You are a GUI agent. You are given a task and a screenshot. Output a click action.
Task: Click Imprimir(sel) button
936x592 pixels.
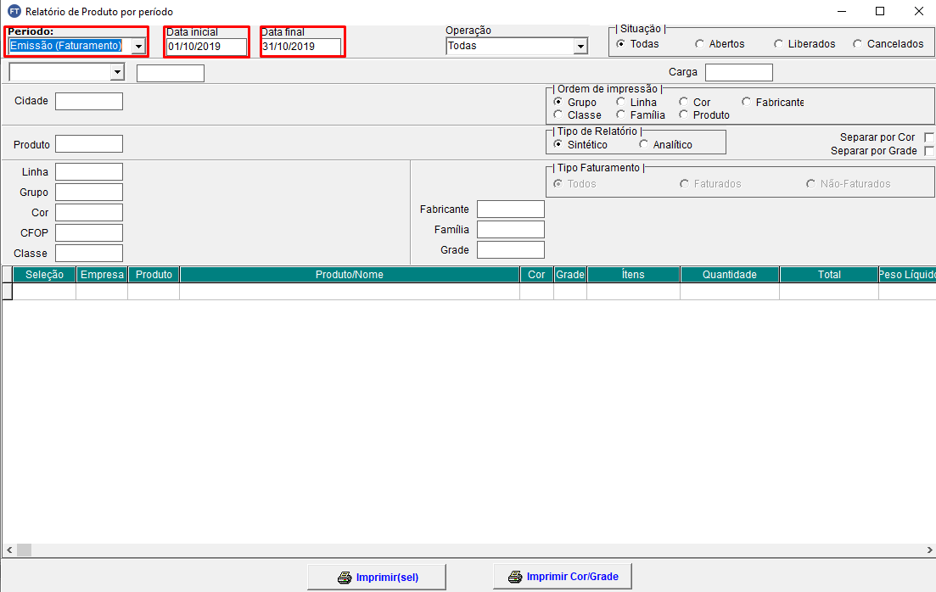377,578
